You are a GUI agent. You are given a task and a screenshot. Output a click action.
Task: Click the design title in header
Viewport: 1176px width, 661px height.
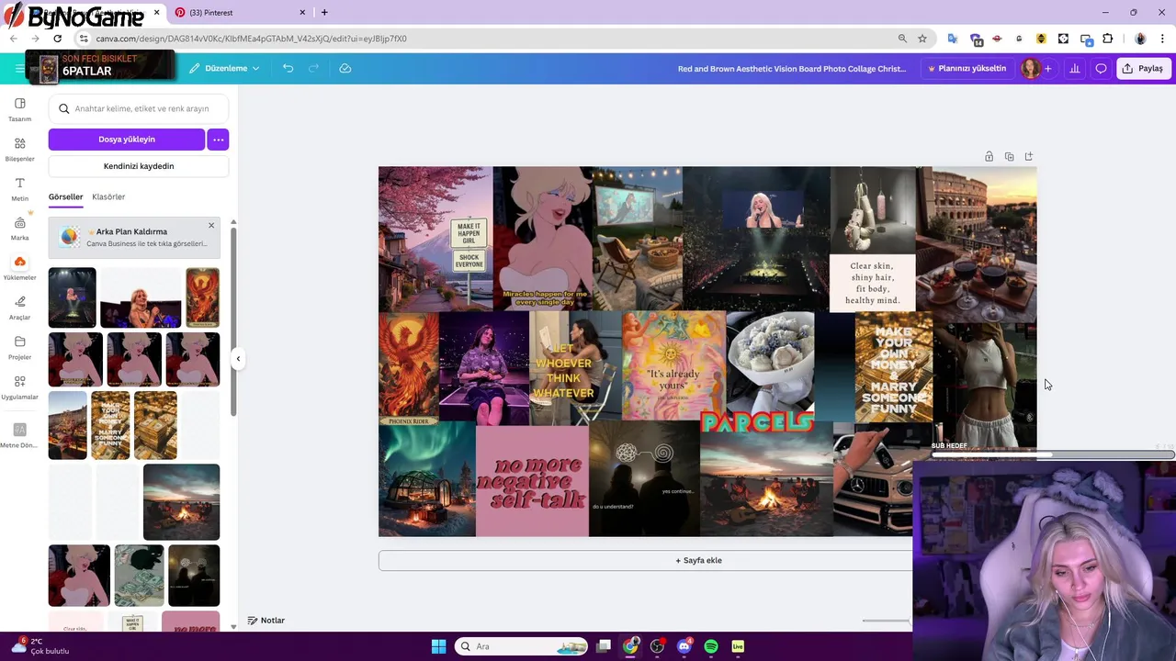792,68
